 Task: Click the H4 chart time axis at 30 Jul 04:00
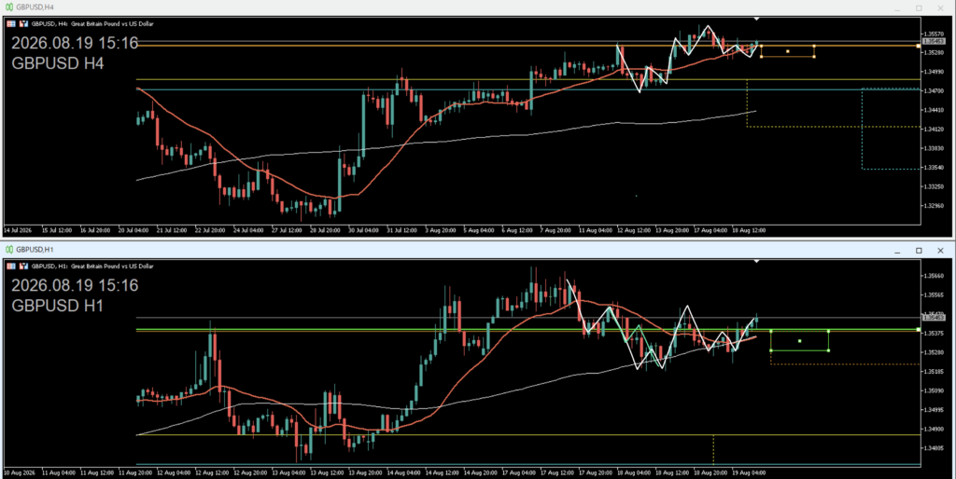361,231
